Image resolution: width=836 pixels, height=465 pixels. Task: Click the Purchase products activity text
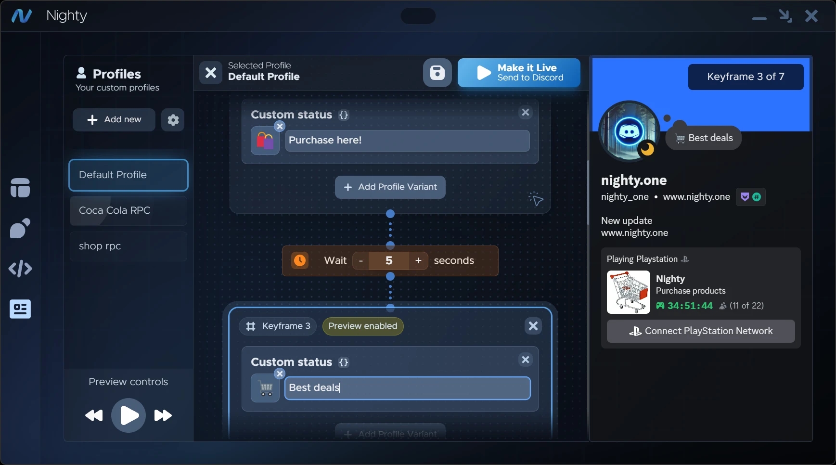(691, 291)
